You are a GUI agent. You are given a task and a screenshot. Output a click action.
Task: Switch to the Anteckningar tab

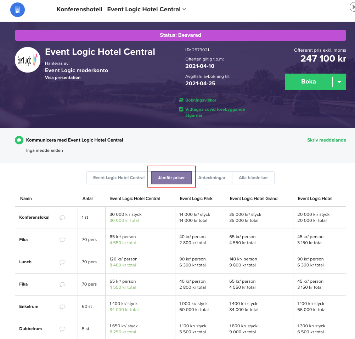(212, 178)
